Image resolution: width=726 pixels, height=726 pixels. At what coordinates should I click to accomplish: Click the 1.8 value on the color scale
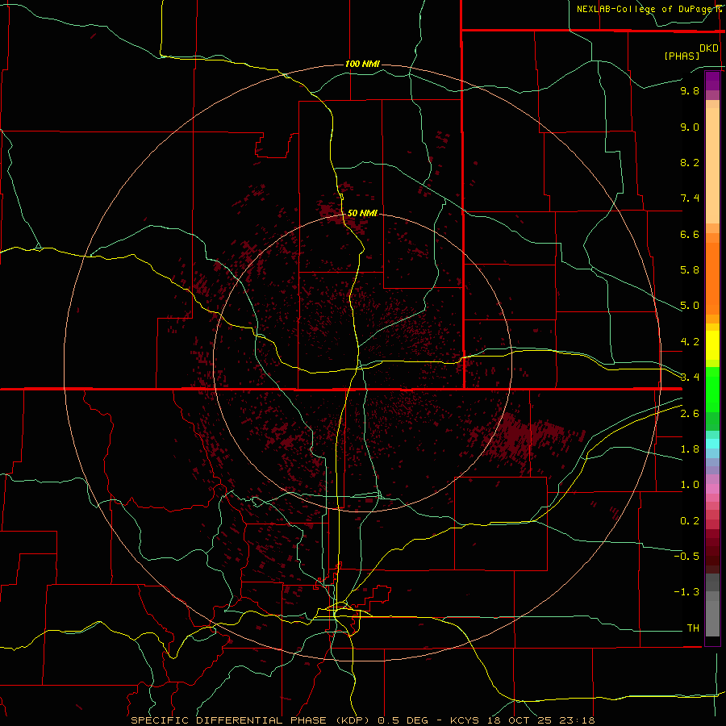point(690,449)
